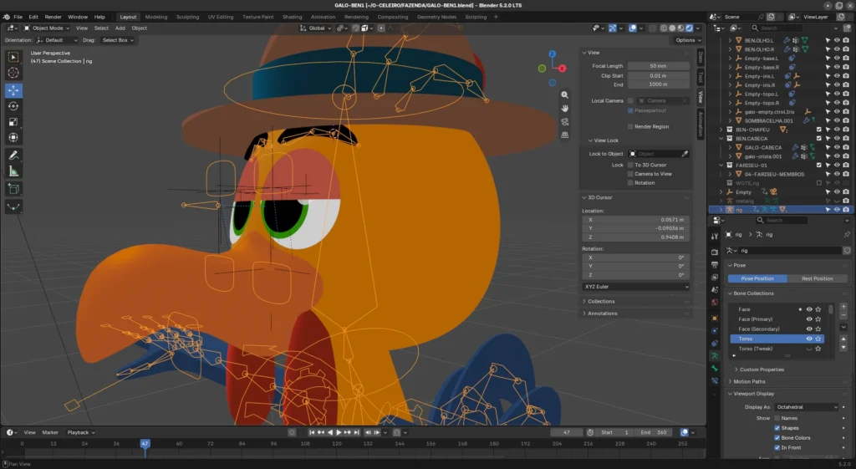
Task: Open the World properties tab
Action: click(x=715, y=302)
